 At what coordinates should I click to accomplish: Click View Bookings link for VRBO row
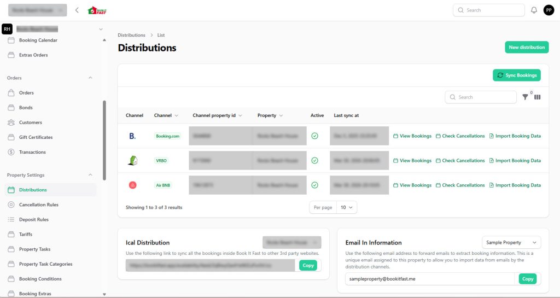(412, 161)
